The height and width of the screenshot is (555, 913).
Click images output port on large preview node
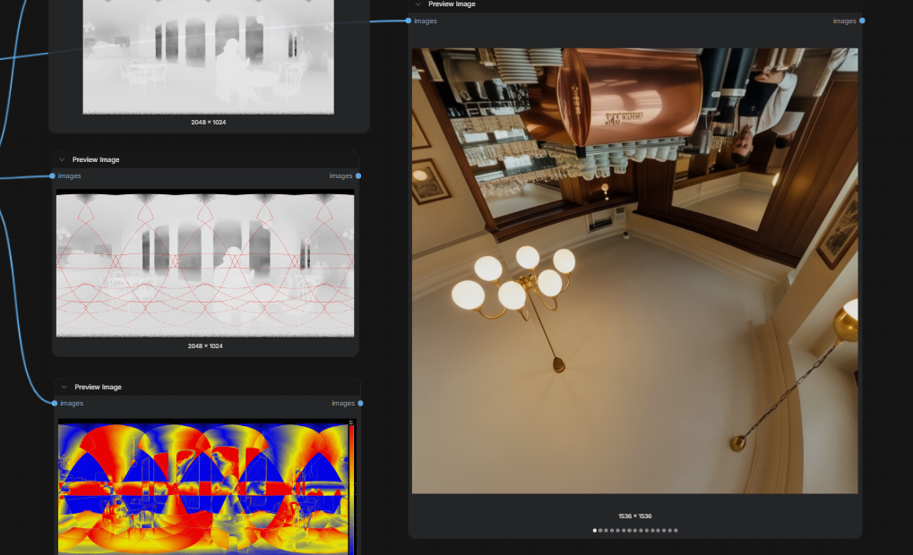pos(862,21)
